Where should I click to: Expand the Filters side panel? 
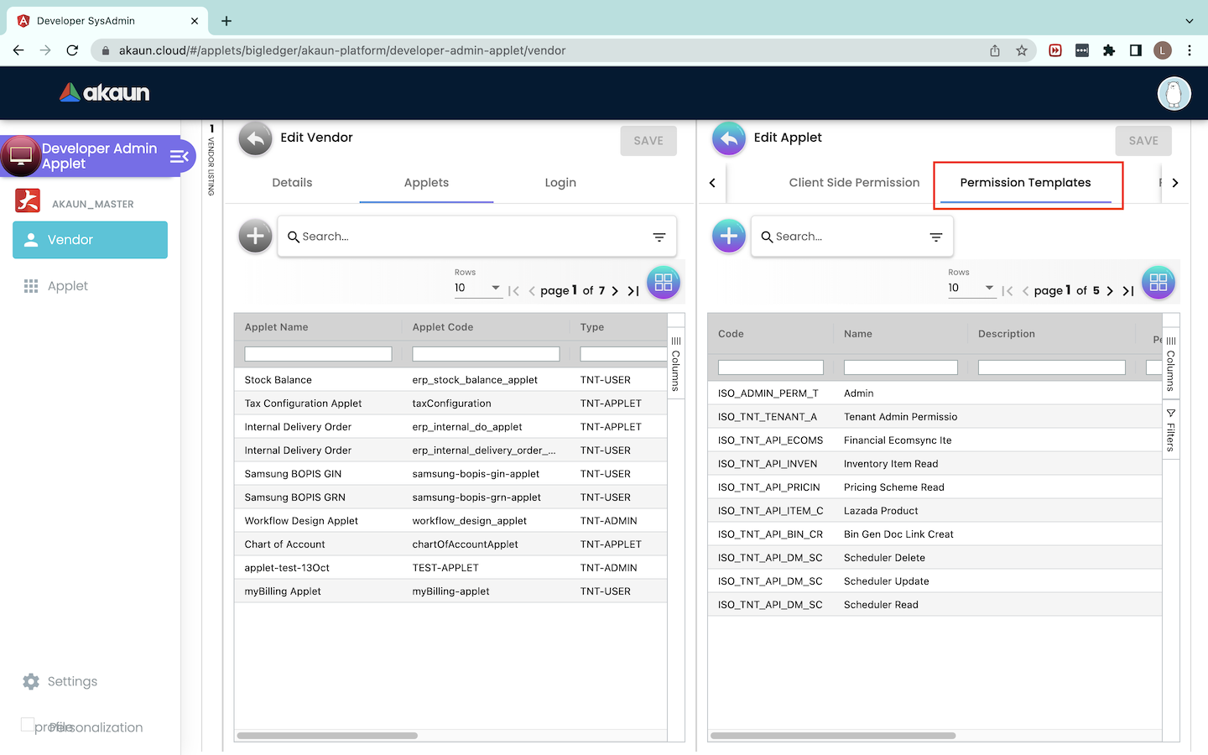[x=1171, y=431]
